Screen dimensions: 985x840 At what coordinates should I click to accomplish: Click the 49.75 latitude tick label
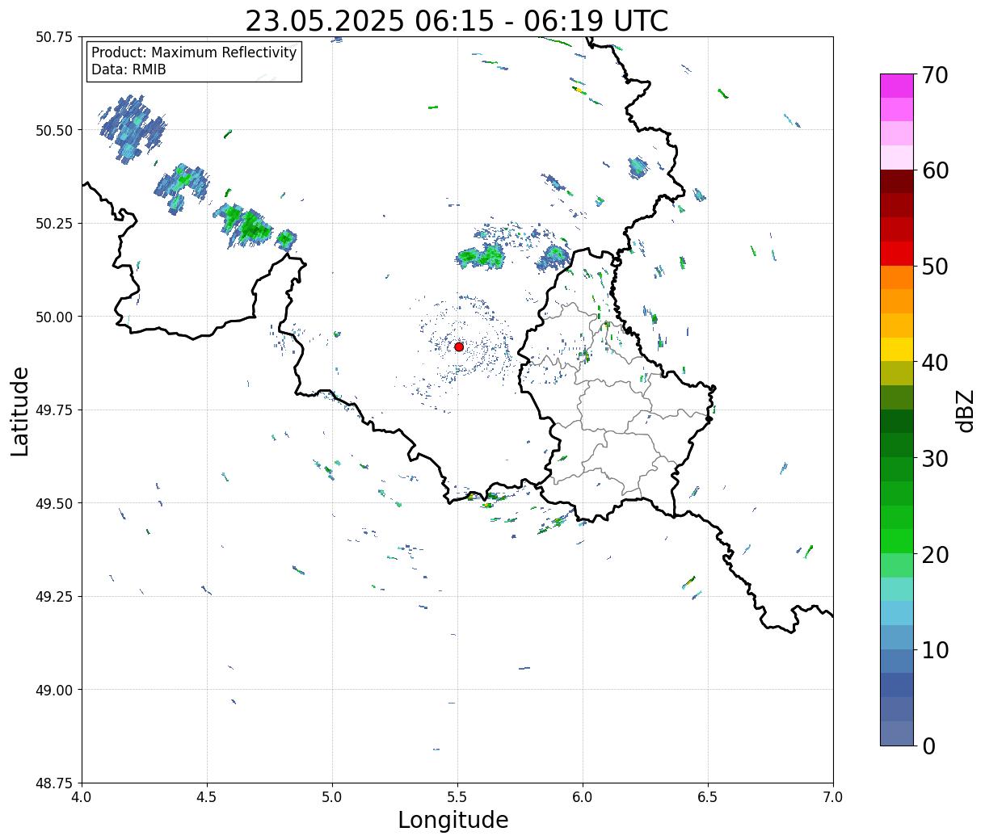point(54,410)
